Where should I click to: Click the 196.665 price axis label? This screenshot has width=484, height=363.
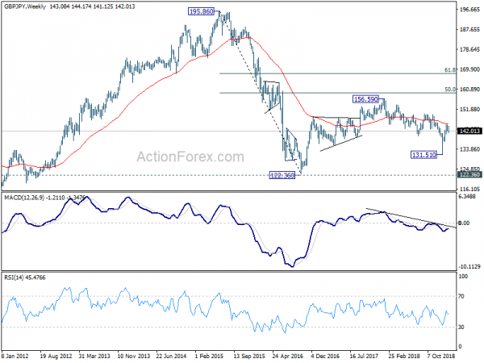[x=469, y=10]
